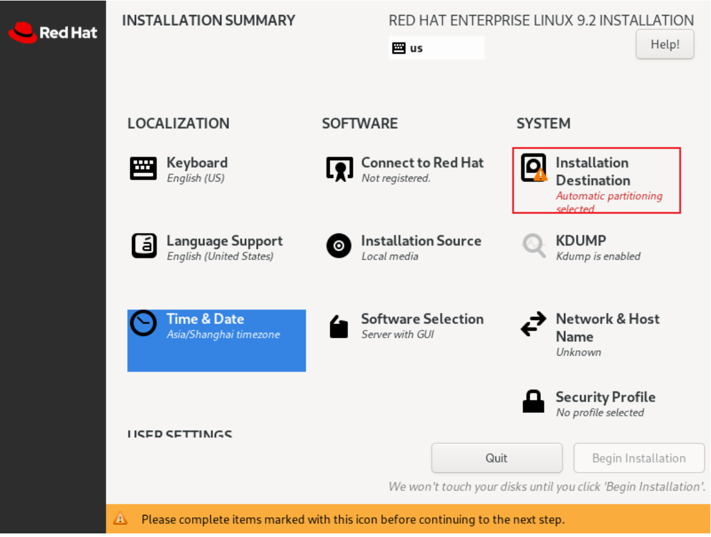Click 'Local media' status text
Image resolution: width=711 pixels, height=537 pixels.
(390, 257)
